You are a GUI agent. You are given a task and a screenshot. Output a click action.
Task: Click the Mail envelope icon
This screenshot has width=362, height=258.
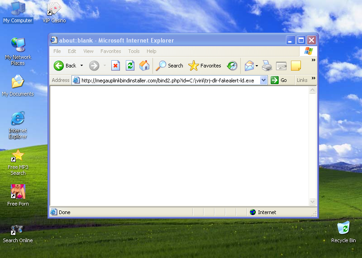point(249,66)
